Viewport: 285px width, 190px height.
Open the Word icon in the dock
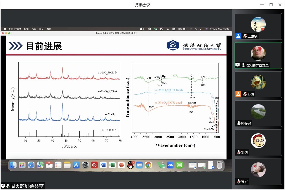103,165
